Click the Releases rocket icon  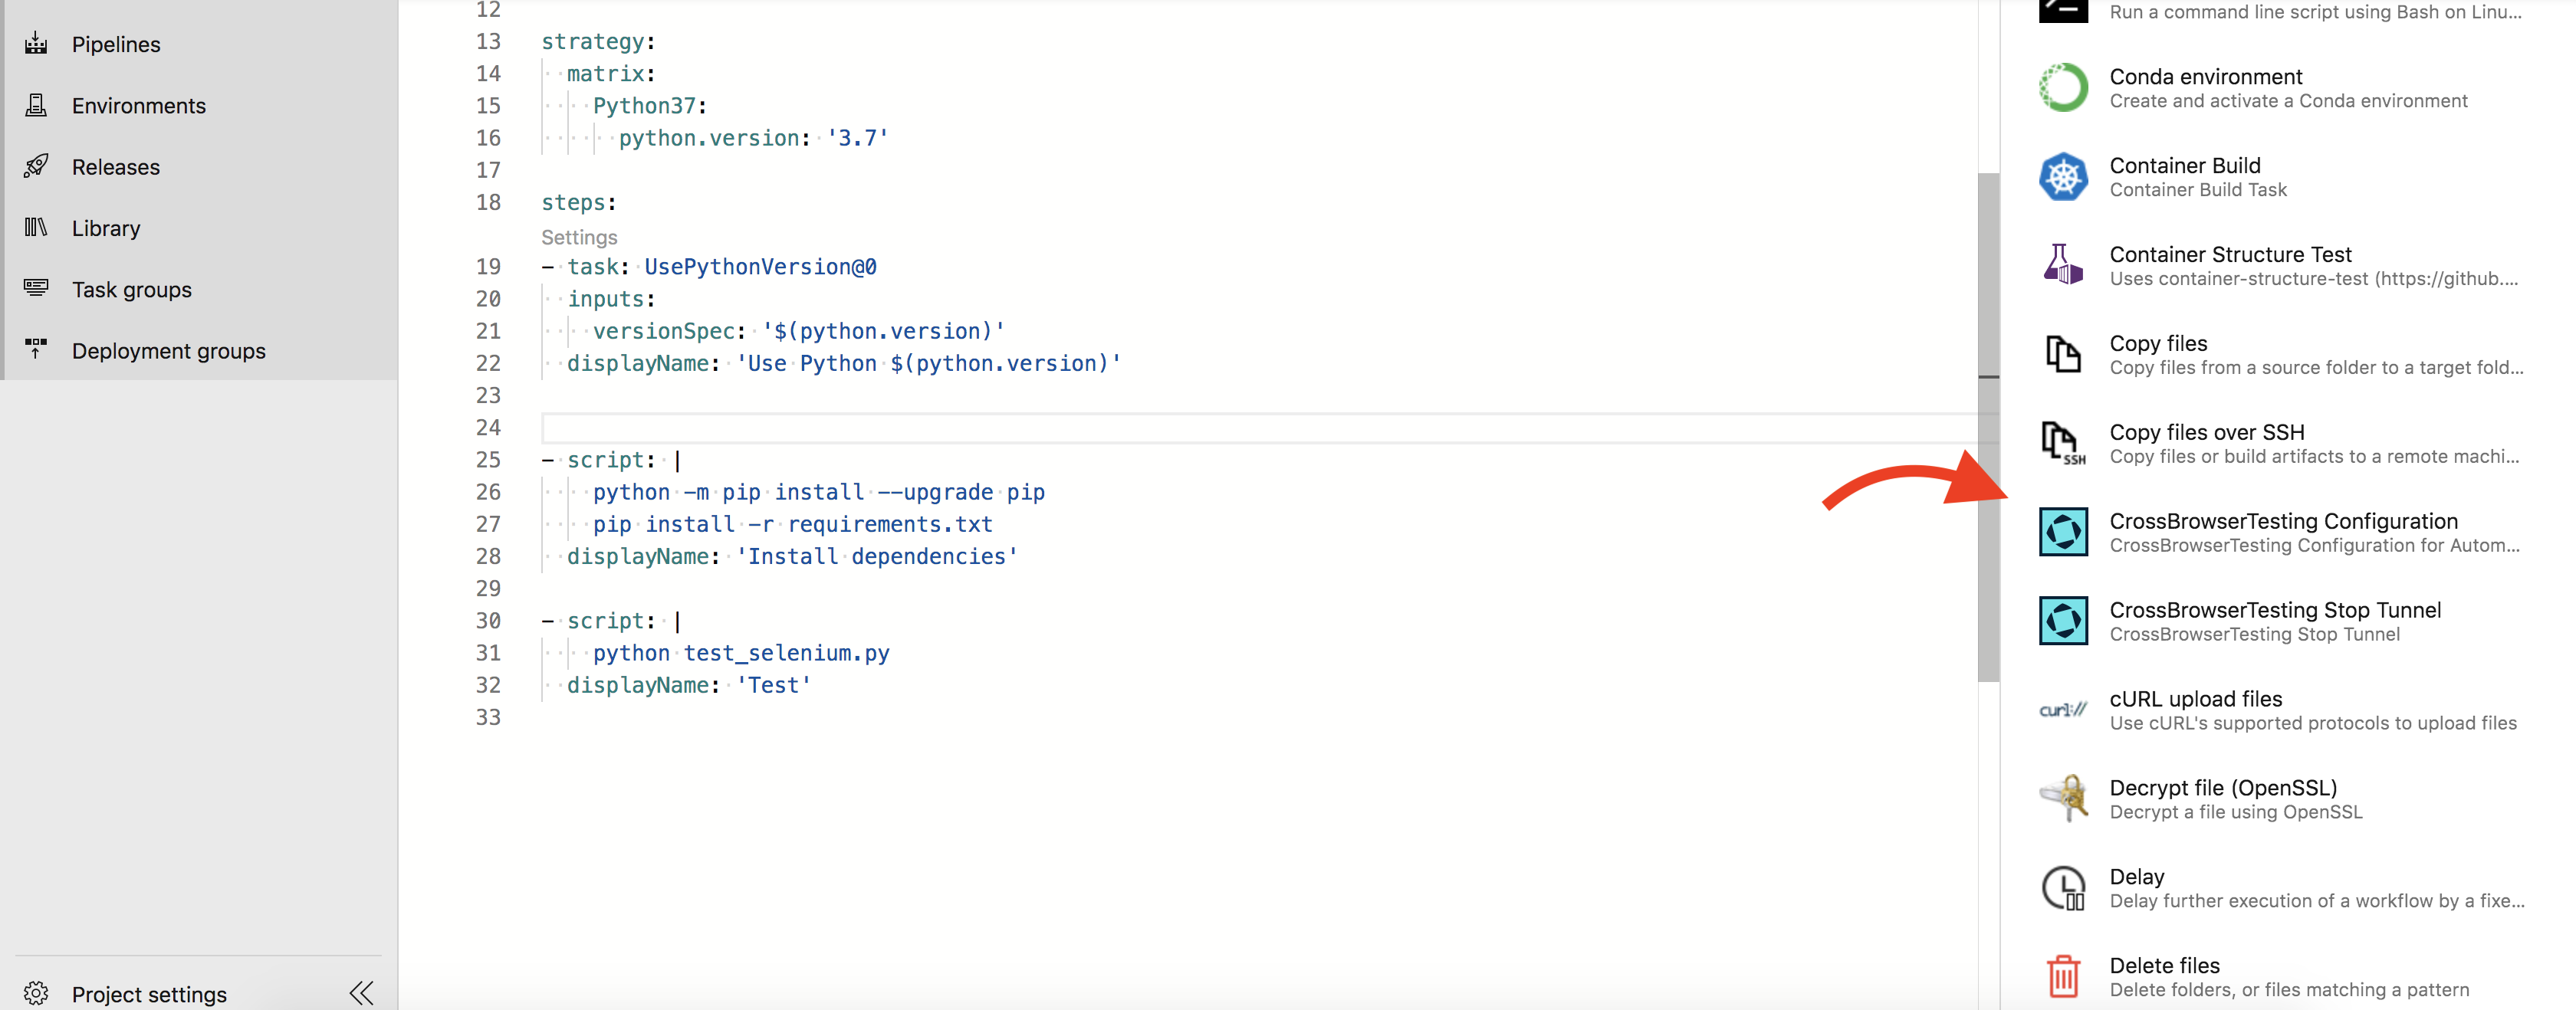point(36,166)
